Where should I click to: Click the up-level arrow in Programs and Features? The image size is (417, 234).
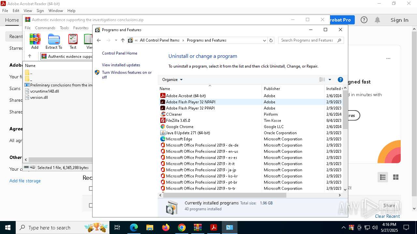coord(122,40)
